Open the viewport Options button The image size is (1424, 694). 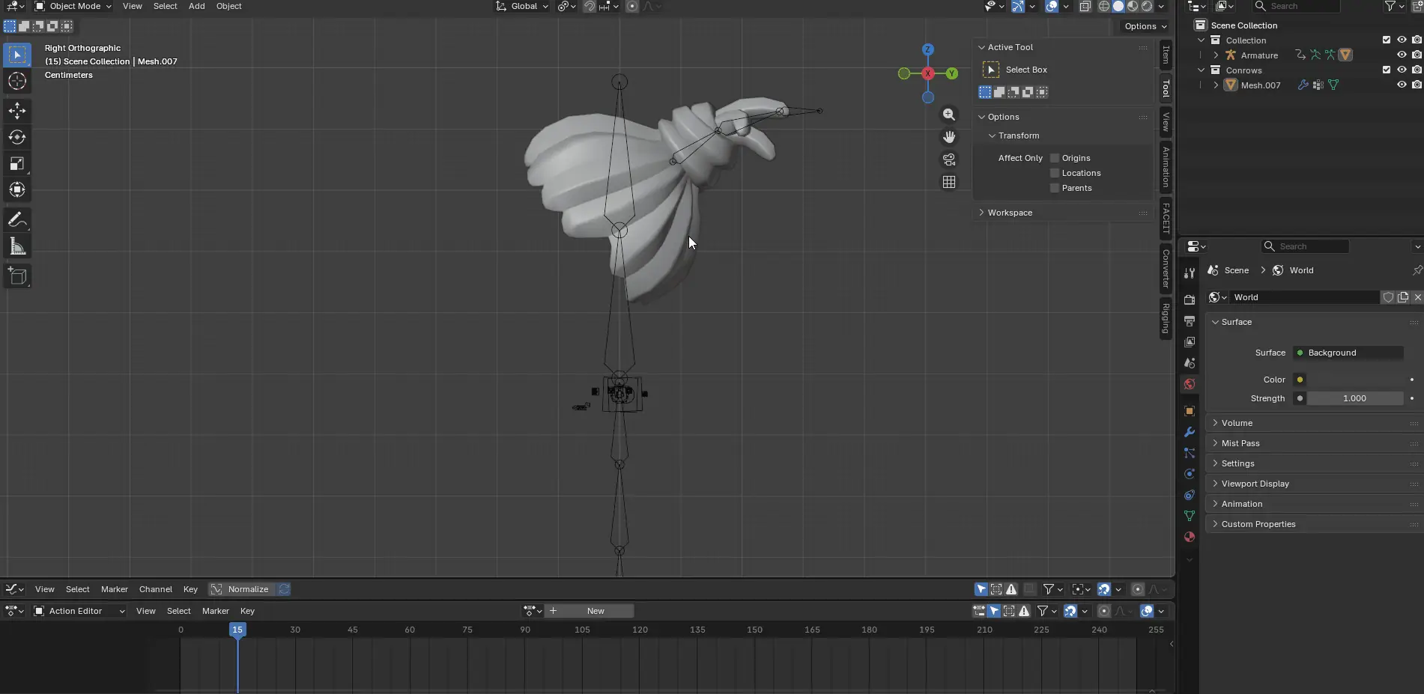[1145, 26]
